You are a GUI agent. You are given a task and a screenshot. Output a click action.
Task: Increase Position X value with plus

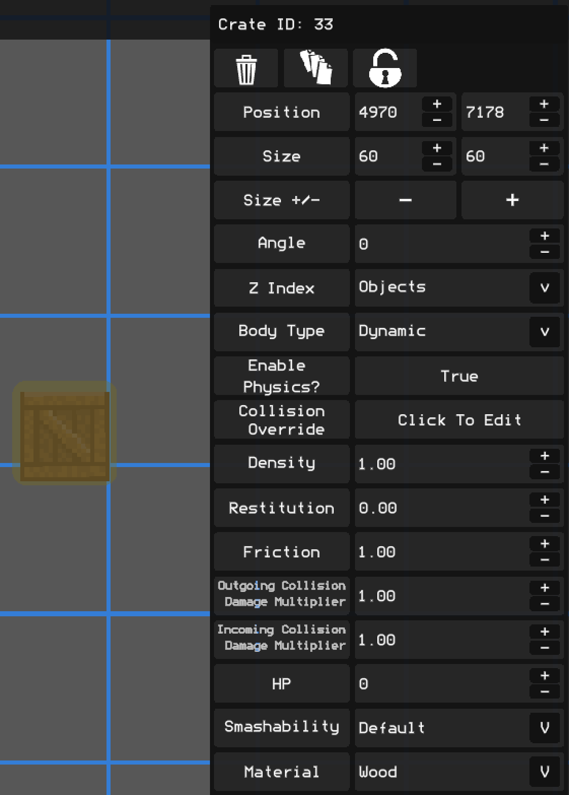click(437, 105)
